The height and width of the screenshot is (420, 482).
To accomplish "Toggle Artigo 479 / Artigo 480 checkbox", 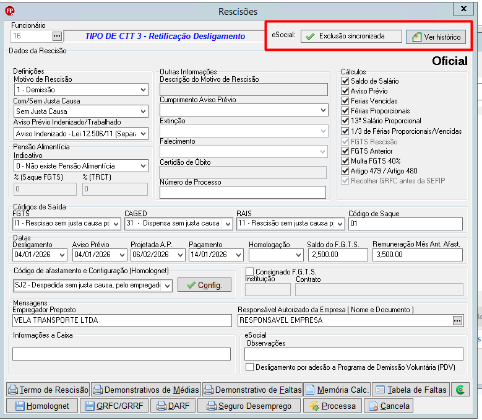I will 345,171.
